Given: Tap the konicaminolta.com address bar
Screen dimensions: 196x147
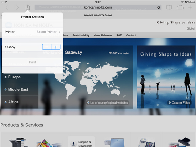Looking at the screenshot, I should coord(98,7).
